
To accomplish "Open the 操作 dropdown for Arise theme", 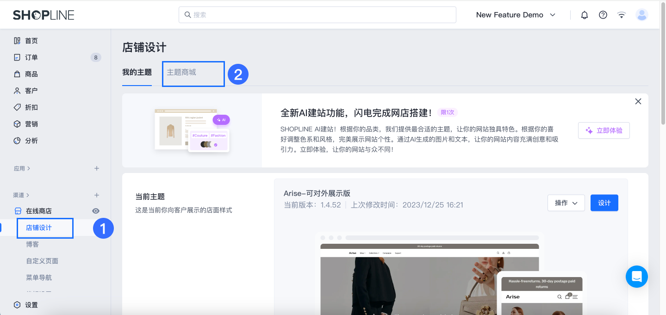I will tap(566, 203).
